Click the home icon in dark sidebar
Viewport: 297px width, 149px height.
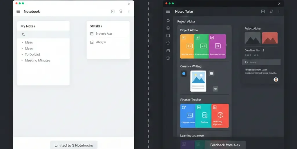click(168, 21)
